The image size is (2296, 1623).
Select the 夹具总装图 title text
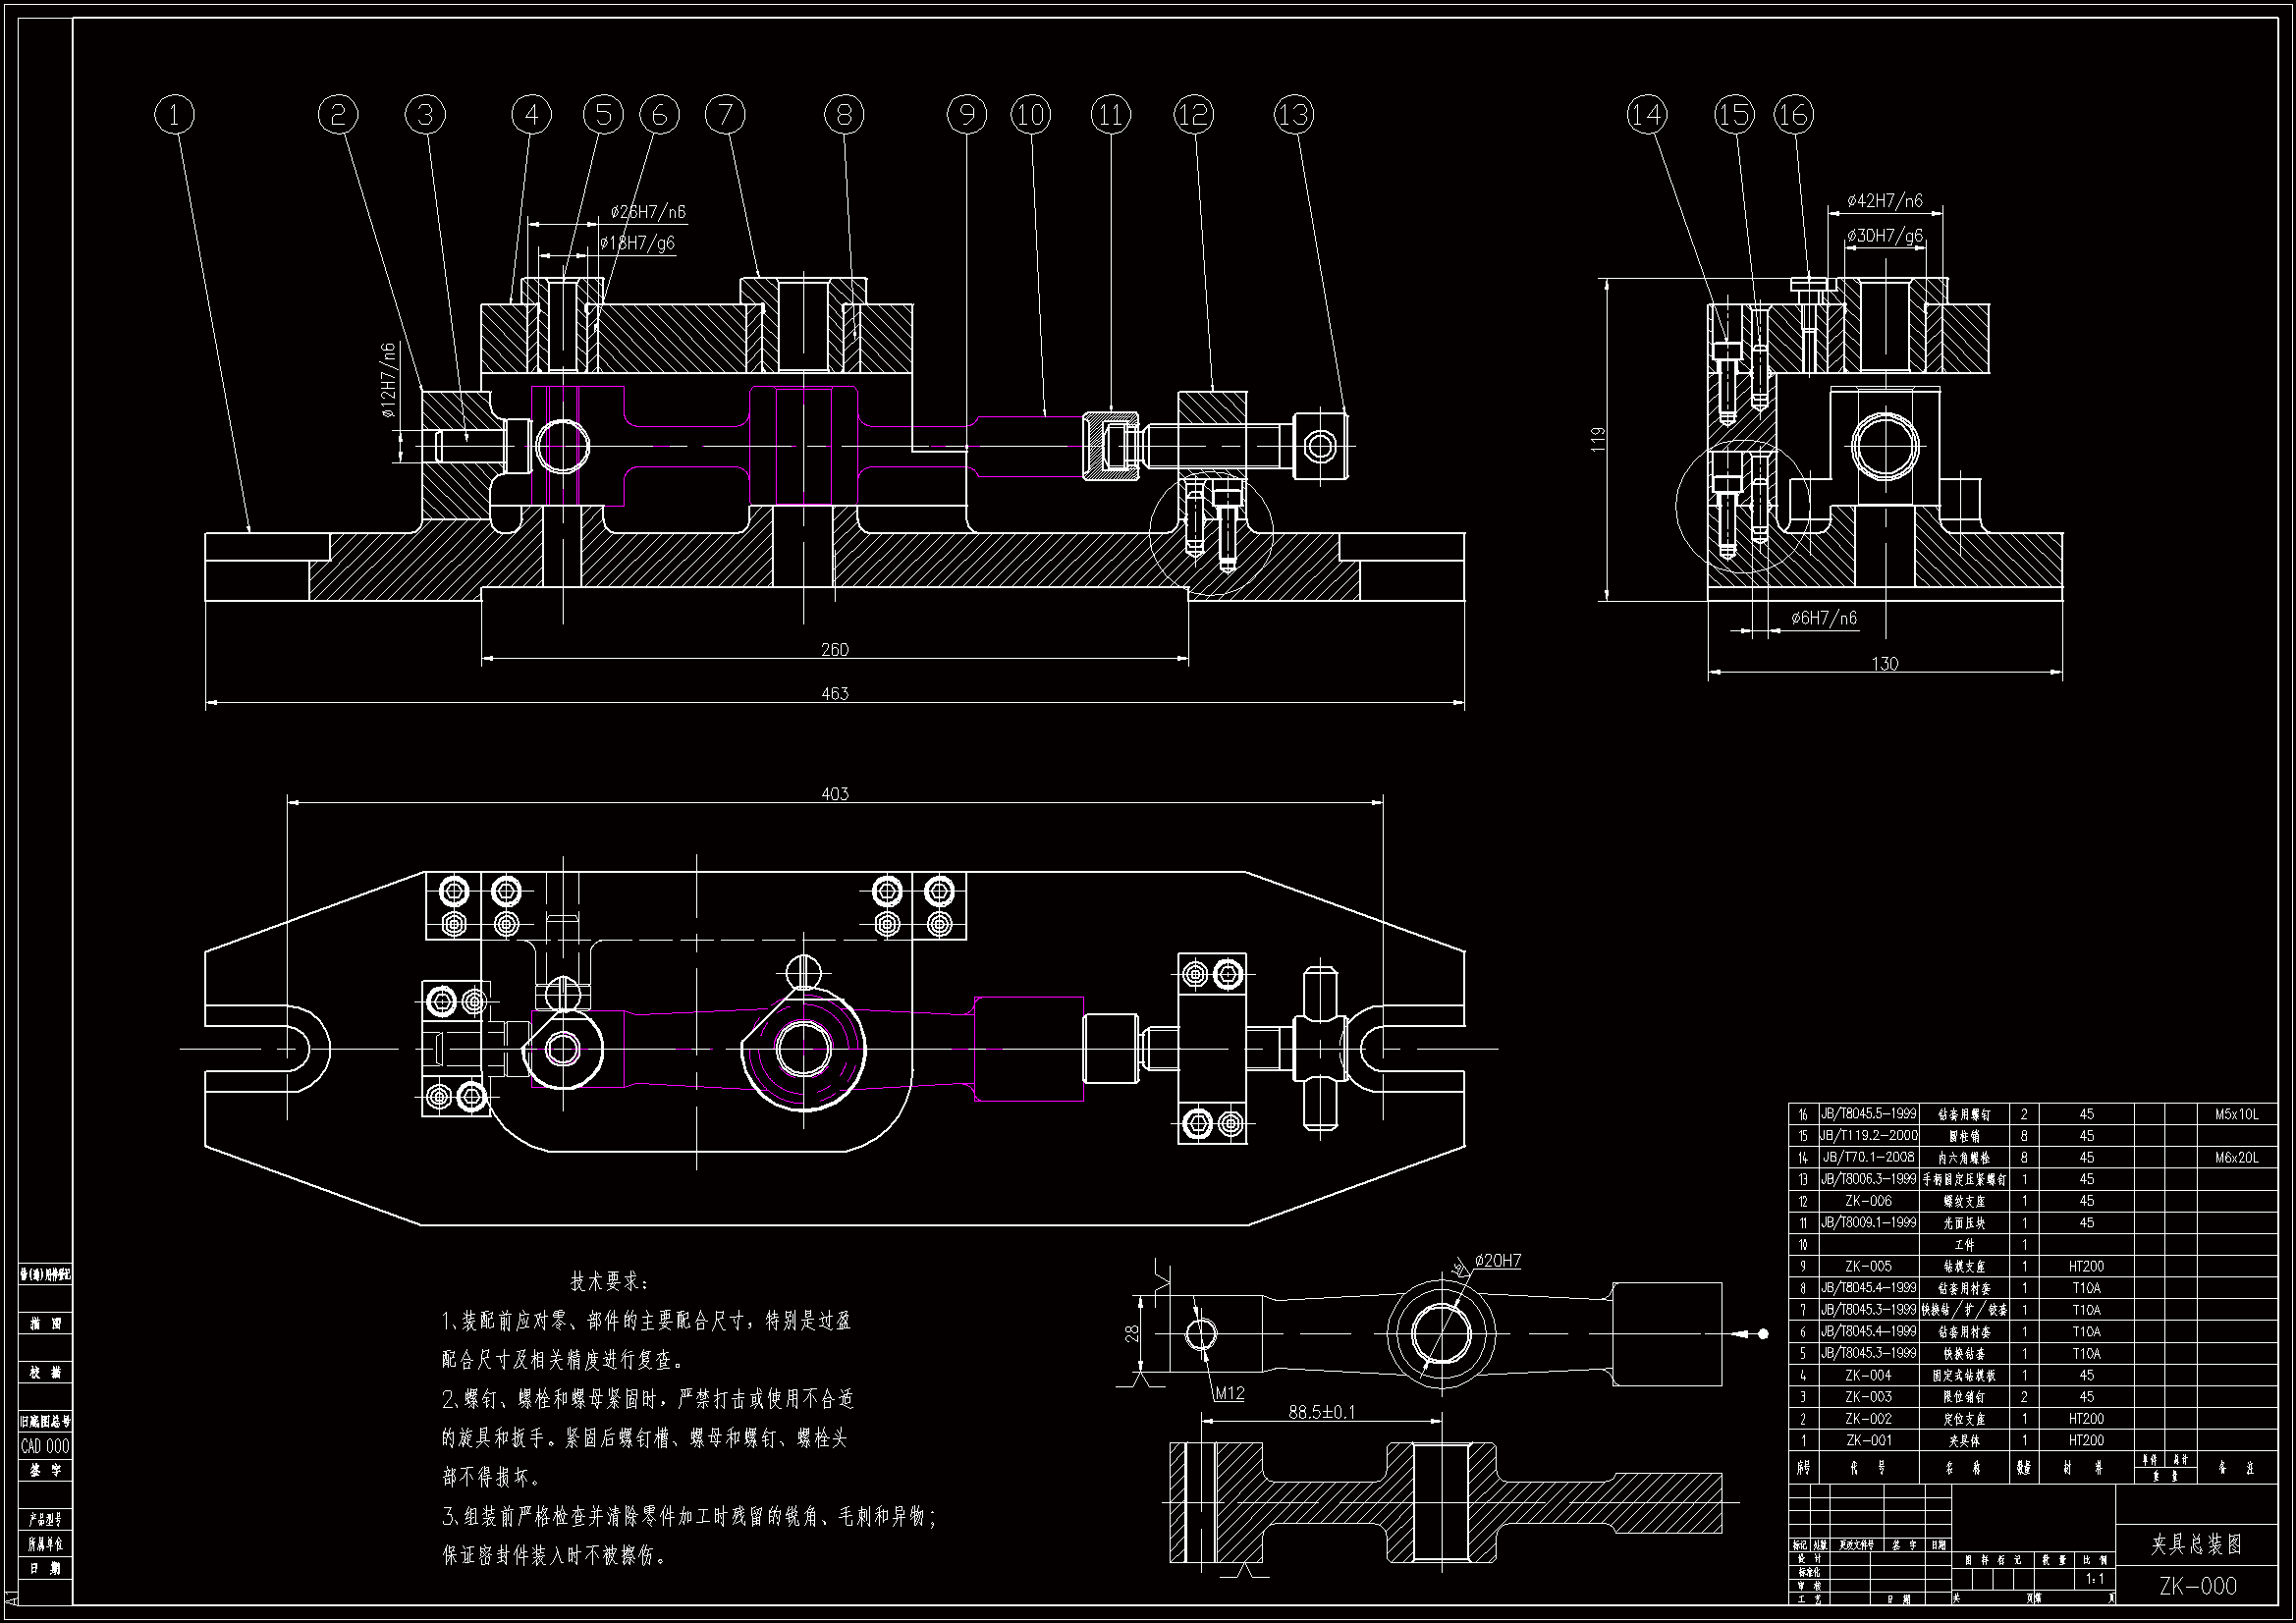click(2196, 1545)
